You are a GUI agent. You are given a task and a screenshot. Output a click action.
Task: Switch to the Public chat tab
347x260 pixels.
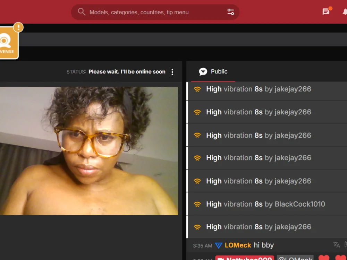point(219,71)
